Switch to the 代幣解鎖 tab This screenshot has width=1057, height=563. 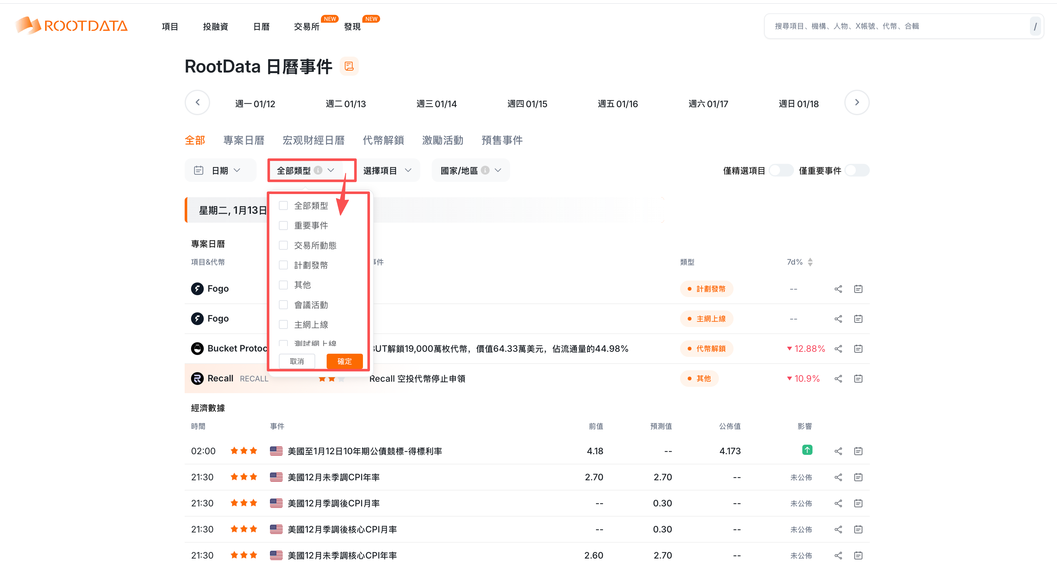coord(383,140)
